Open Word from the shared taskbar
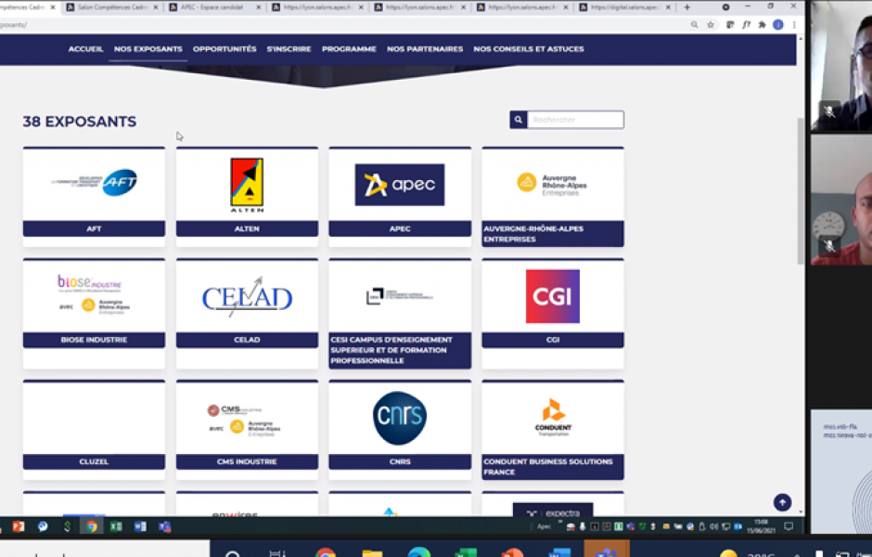The image size is (872, 557). tap(140, 526)
